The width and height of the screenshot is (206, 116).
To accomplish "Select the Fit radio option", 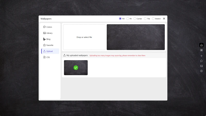I will coord(129,19).
